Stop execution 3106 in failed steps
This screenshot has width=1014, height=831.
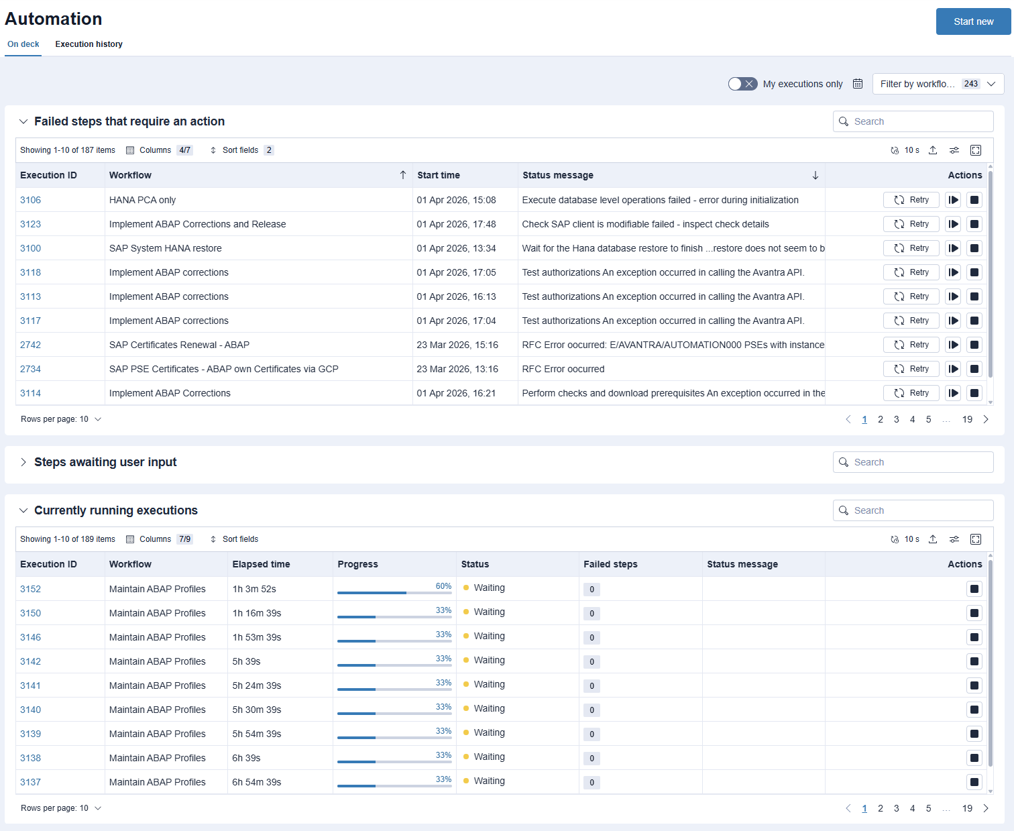pos(974,200)
